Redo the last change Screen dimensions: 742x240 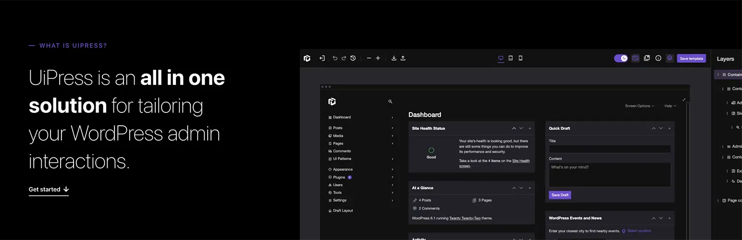point(344,58)
